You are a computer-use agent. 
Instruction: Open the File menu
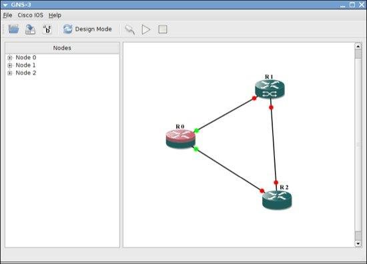click(x=7, y=15)
